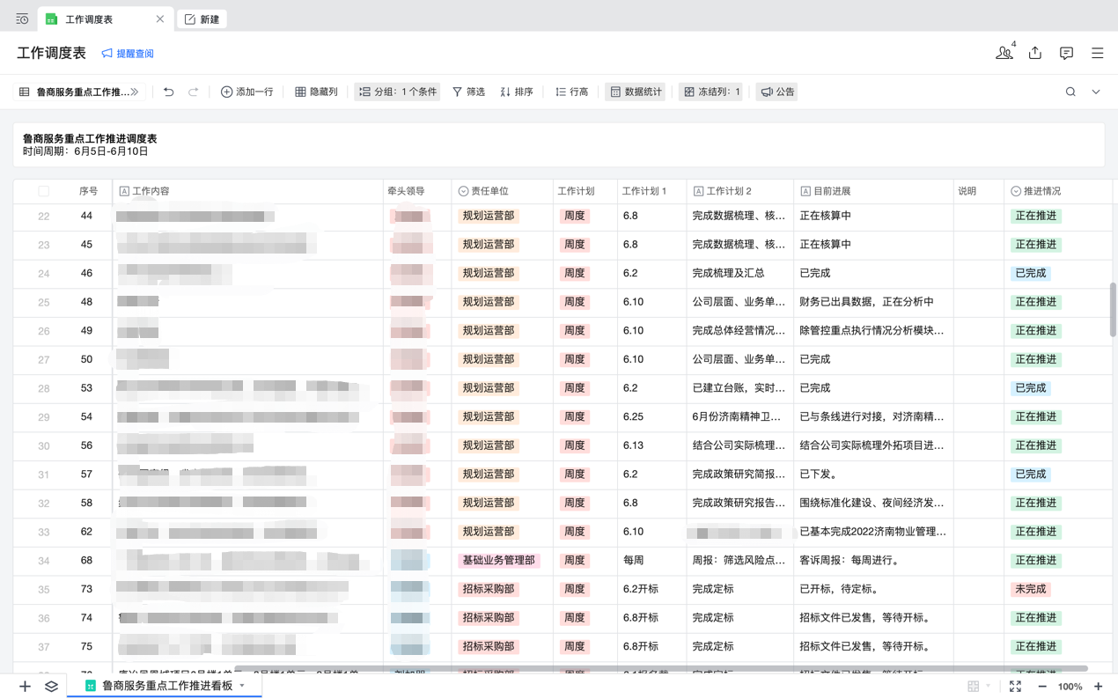Image resolution: width=1118 pixels, height=699 pixels.
Task: Open the 鲁商服务重点工作推进看板 sheet dropdown arrow
Action: point(242,686)
